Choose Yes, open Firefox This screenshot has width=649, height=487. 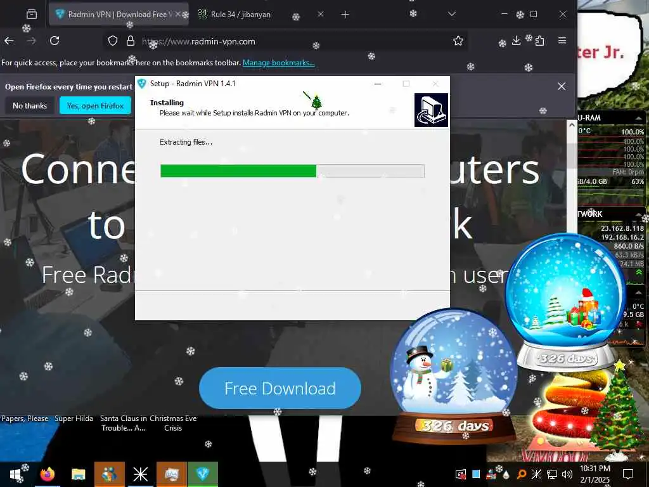(x=95, y=106)
